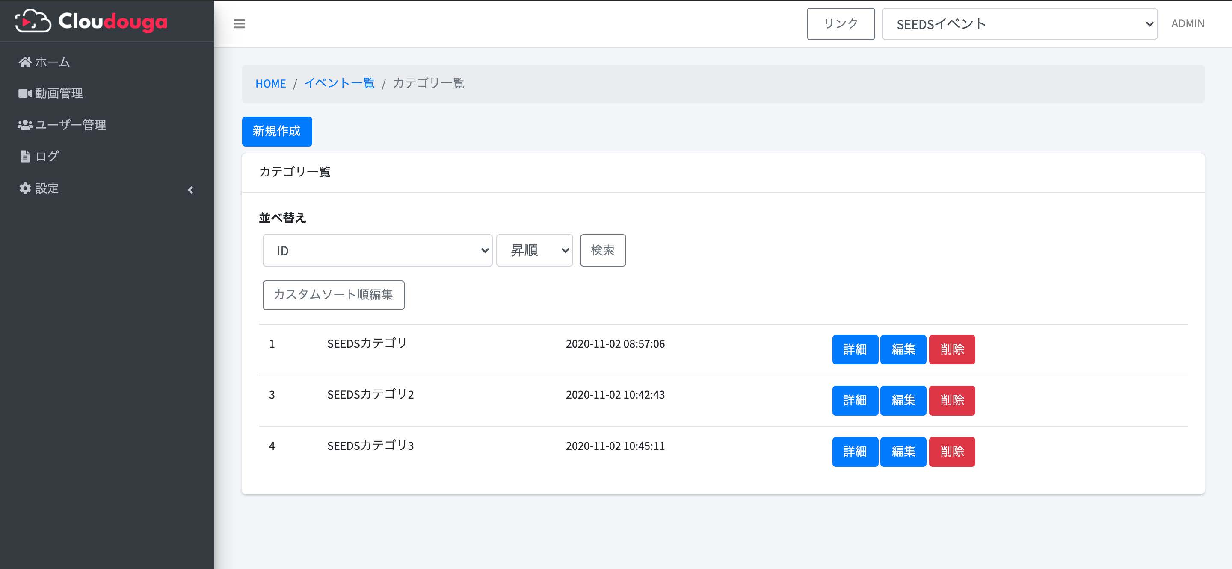Click the document icon for ログ
The width and height of the screenshot is (1232, 569).
pyautogui.click(x=25, y=156)
